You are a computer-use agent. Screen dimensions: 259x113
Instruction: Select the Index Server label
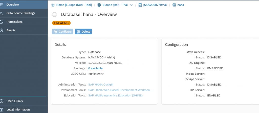(x=195, y=74)
